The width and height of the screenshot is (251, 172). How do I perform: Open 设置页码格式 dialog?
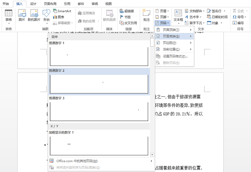point(174,56)
